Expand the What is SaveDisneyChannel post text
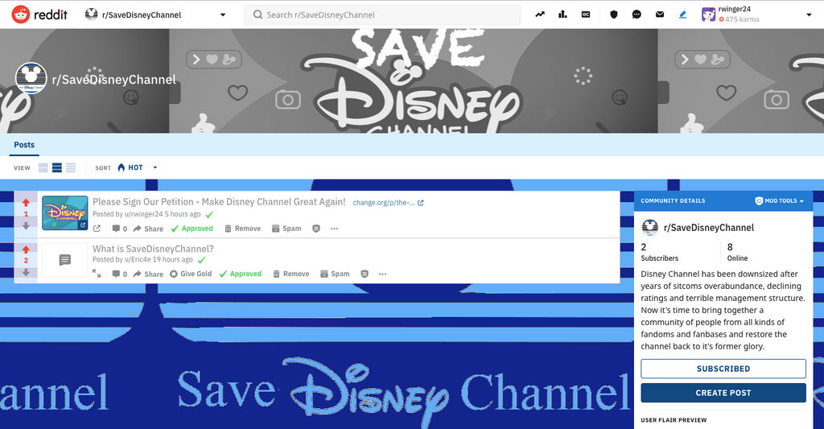This screenshot has width=824, height=429. [x=97, y=274]
